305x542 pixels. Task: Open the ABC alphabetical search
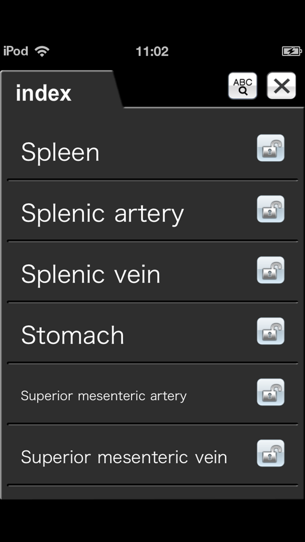242,86
